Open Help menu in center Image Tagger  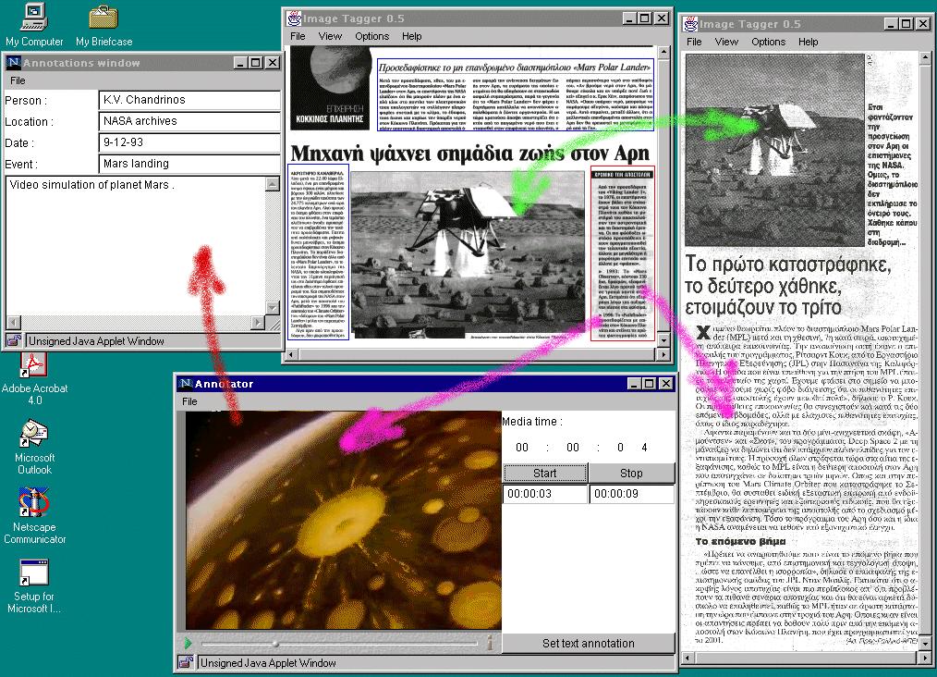pos(412,36)
